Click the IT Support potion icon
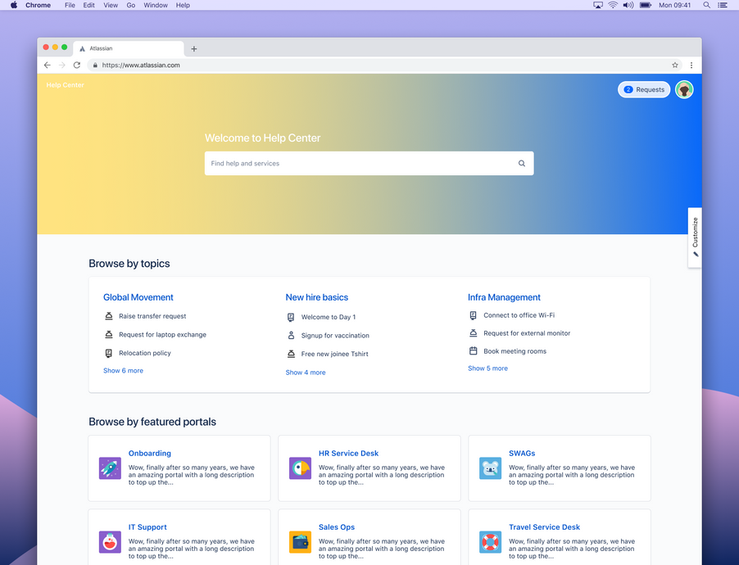 coord(110,542)
